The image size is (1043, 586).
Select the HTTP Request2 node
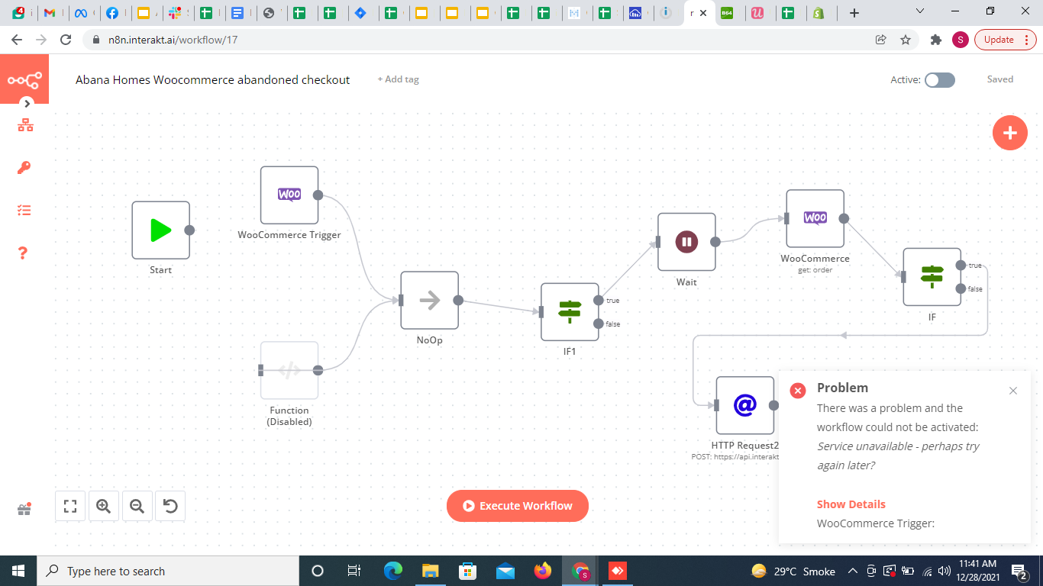(x=745, y=406)
